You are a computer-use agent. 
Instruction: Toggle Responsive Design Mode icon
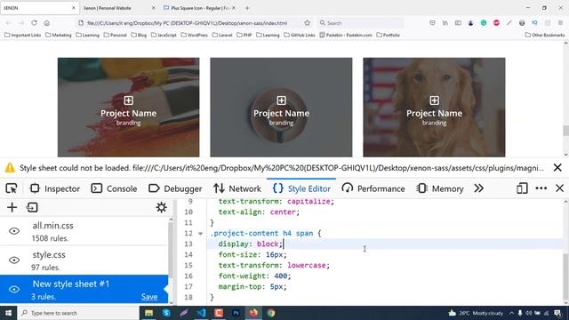pos(522,188)
